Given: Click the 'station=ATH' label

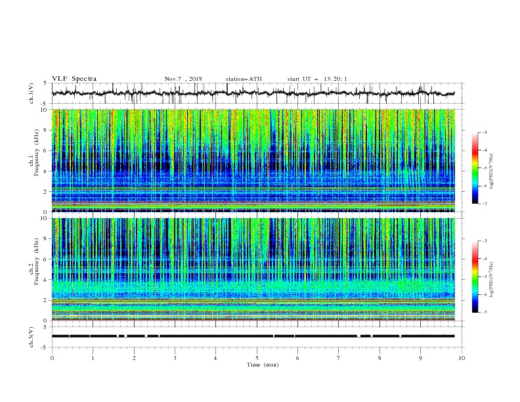Looking at the screenshot, I should click(x=244, y=79).
